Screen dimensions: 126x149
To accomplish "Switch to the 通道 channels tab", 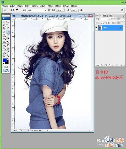I will 105,16.
